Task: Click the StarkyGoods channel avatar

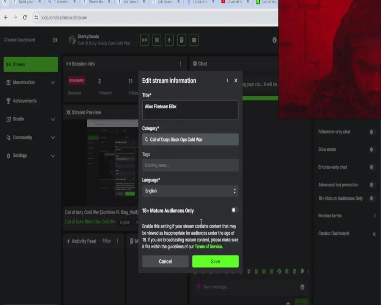Action: 72,40
